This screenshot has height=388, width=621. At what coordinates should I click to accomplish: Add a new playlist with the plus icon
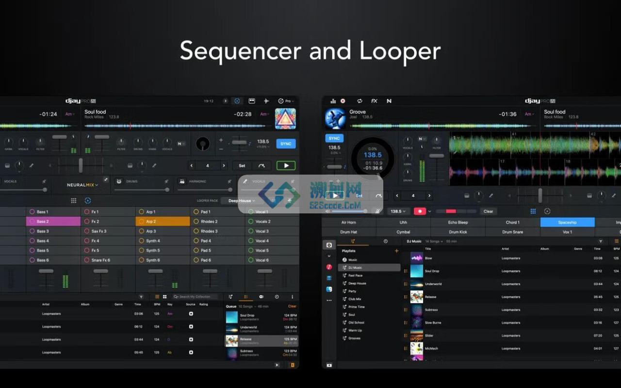[x=396, y=251]
